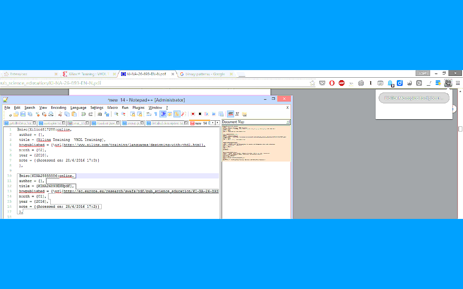This screenshot has height=289, width=463.
Task: Click the Paste toolbar icon in Notepad++
Action: point(74,114)
